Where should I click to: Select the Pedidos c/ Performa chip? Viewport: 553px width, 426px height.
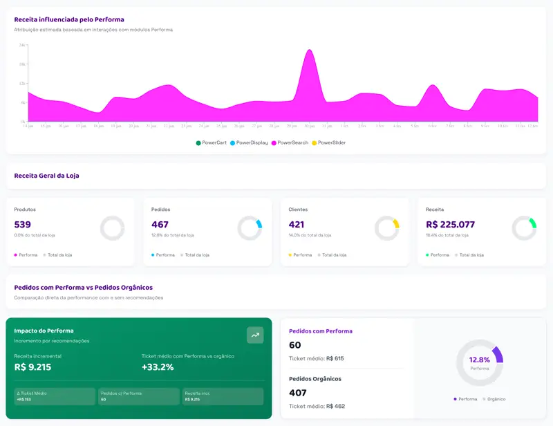[x=138, y=396]
